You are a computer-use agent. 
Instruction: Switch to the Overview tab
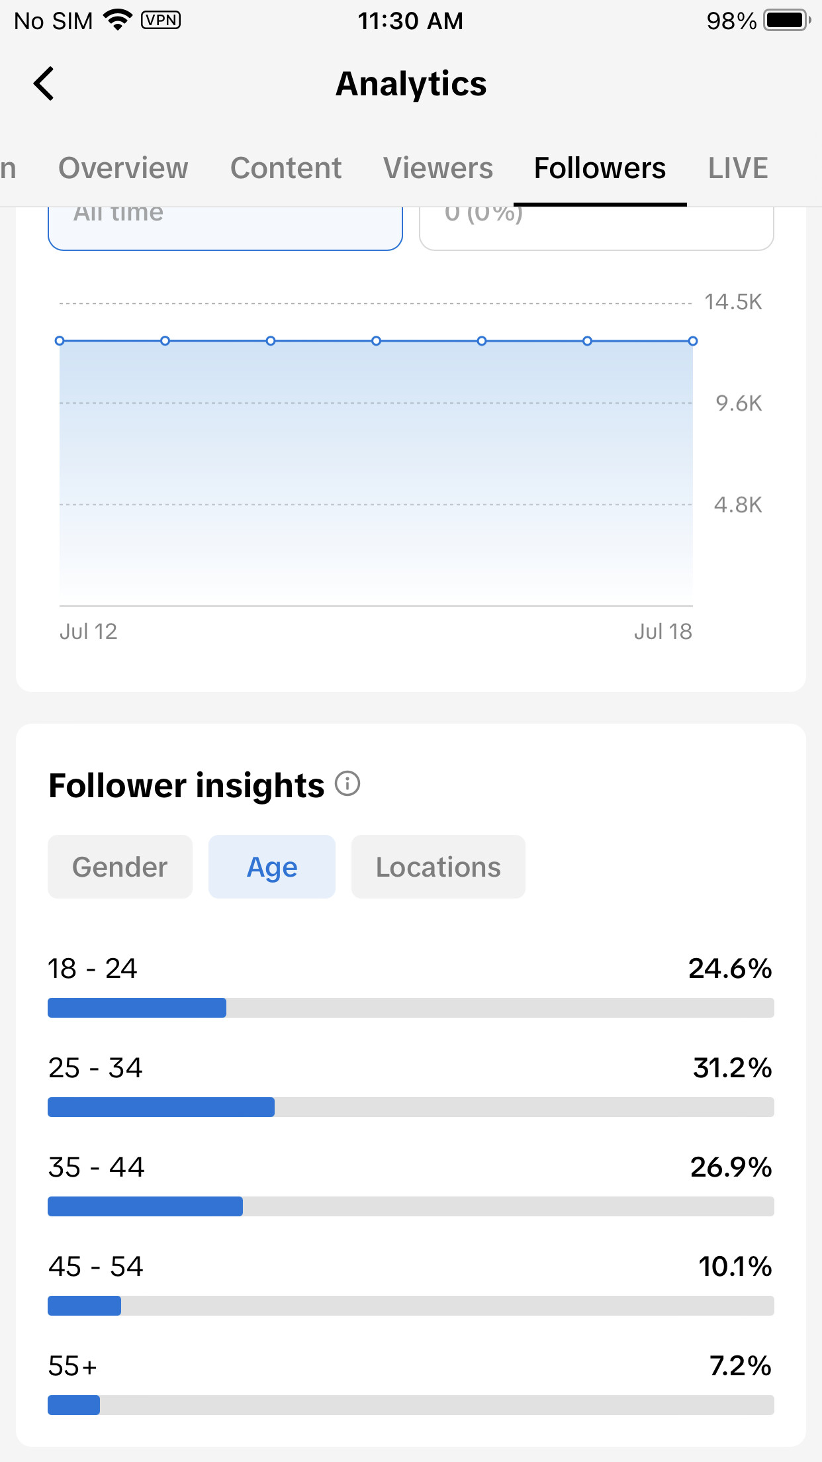(x=123, y=168)
